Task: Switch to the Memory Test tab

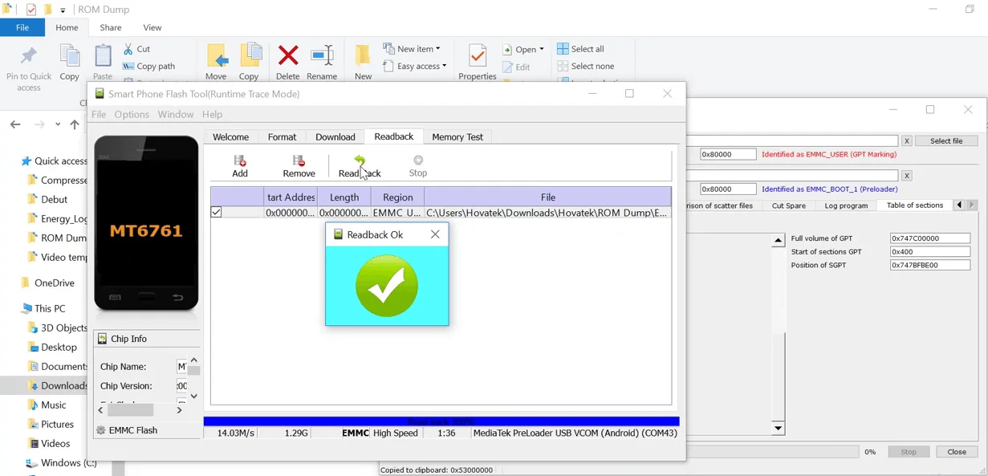Action: [457, 137]
